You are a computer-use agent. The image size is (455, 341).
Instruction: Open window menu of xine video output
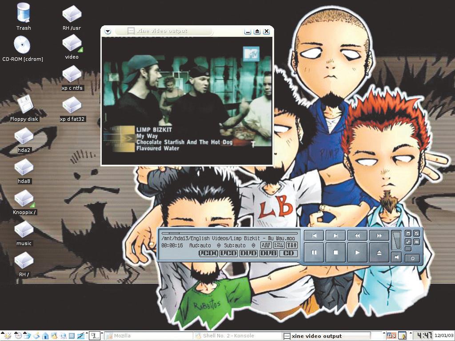pos(108,32)
